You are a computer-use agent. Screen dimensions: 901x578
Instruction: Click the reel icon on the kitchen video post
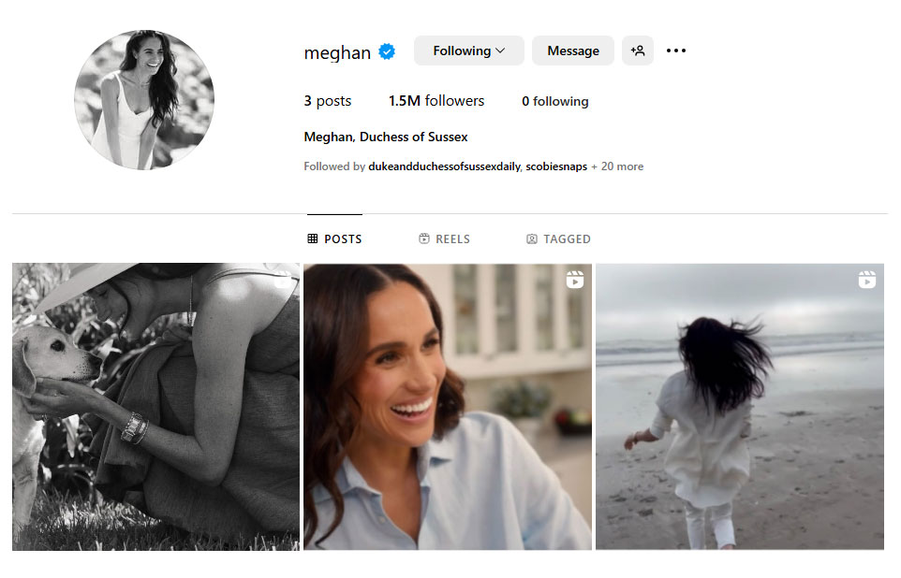(x=575, y=280)
